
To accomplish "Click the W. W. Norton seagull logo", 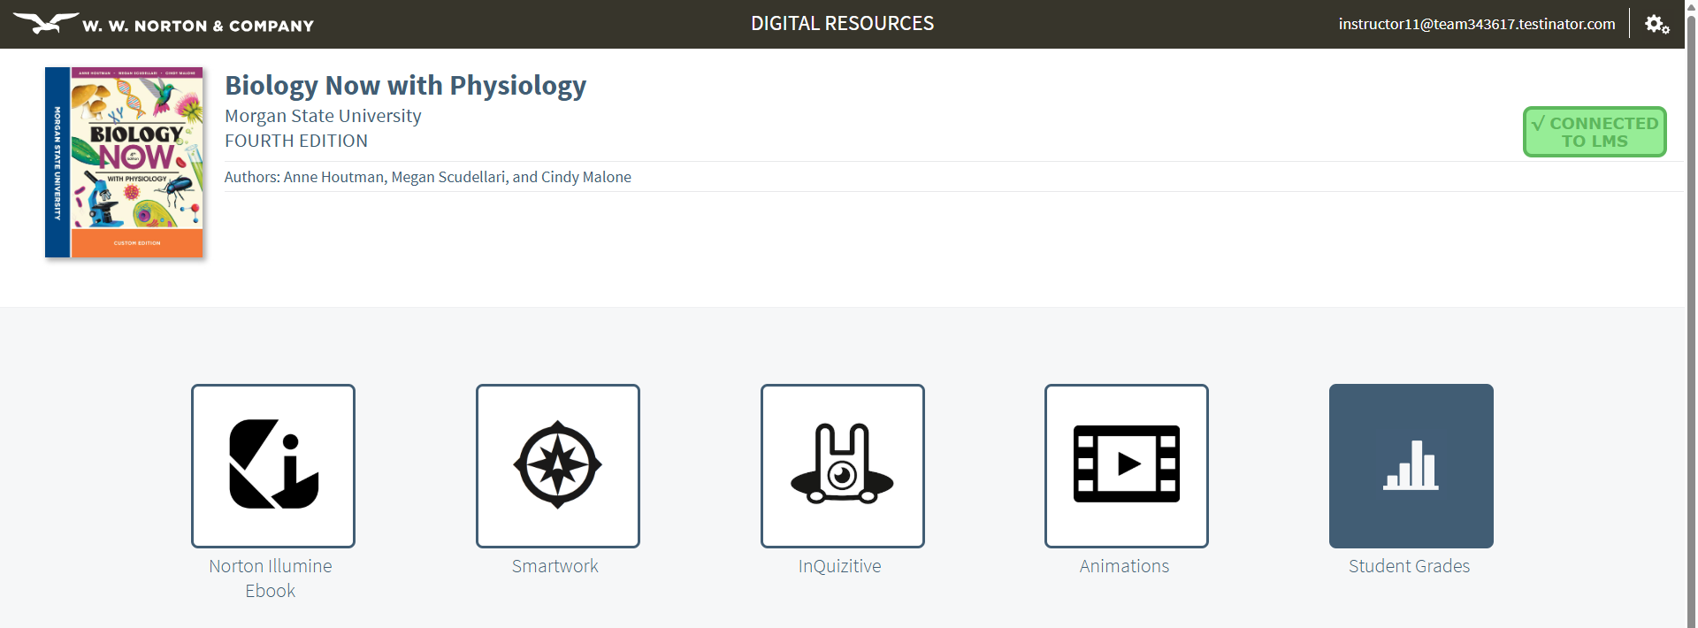I will tap(164, 24).
